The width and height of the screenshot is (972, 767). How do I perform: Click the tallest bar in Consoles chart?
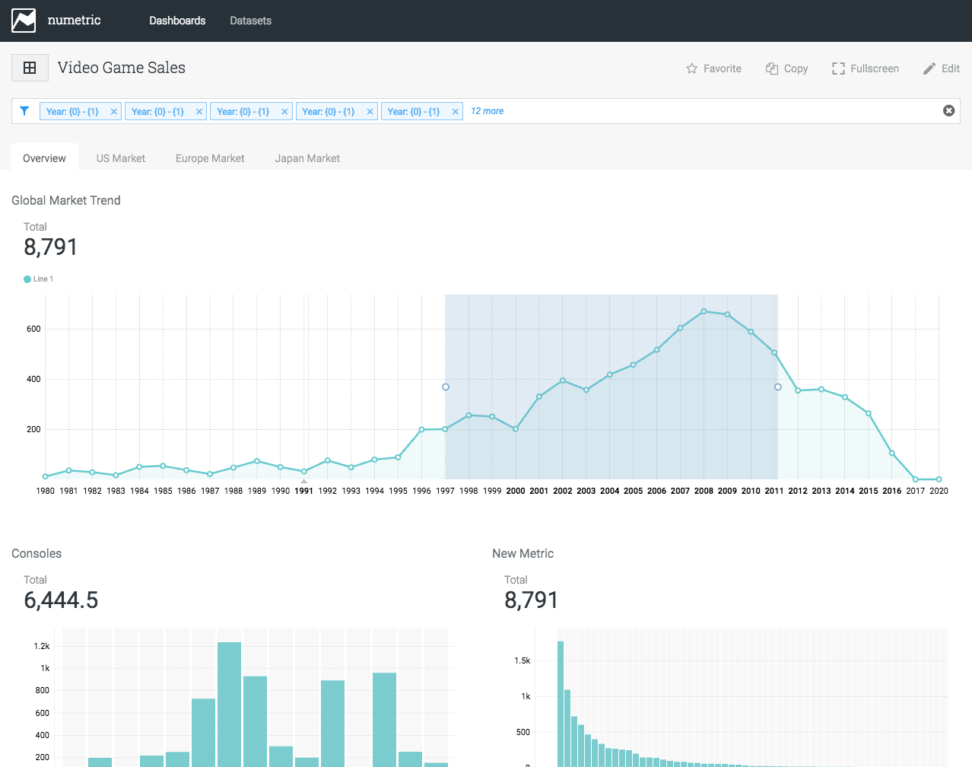[x=229, y=704]
